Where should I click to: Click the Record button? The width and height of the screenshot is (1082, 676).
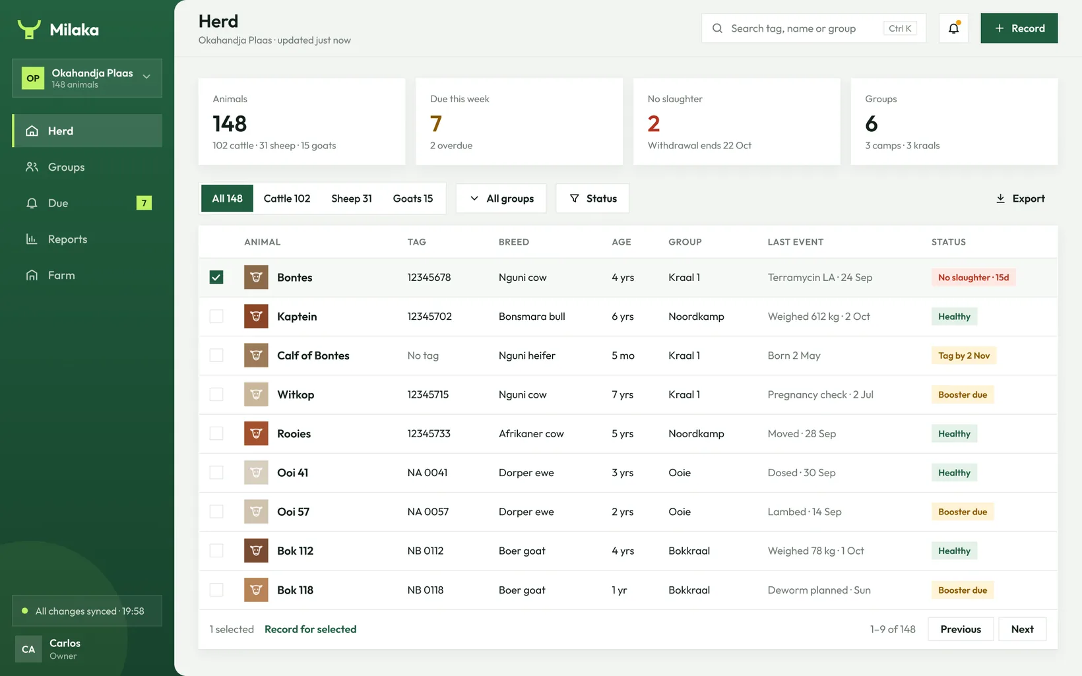(x=1019, y=28)
